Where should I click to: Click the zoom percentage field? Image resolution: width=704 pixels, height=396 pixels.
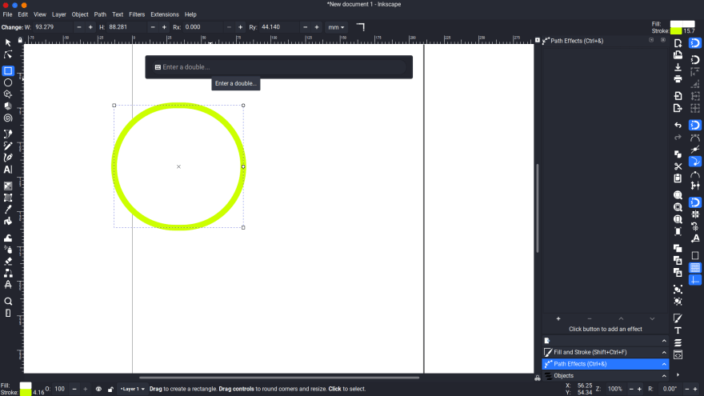pyautogui.click(x=615, y=390)
